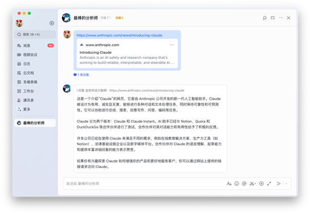Image resolution: width=310 pixels, height=214 pixels.
Task: Click the paragraph starting 许多公司已经在使用
Action: pyautogui.click(x=149, y=144)
